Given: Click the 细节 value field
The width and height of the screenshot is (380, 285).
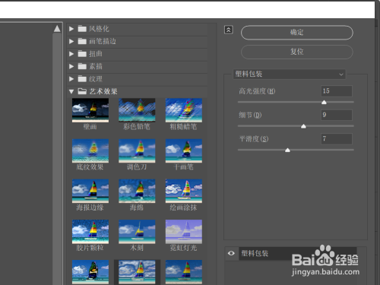Looking at the screenshot, I should point(337,115).
